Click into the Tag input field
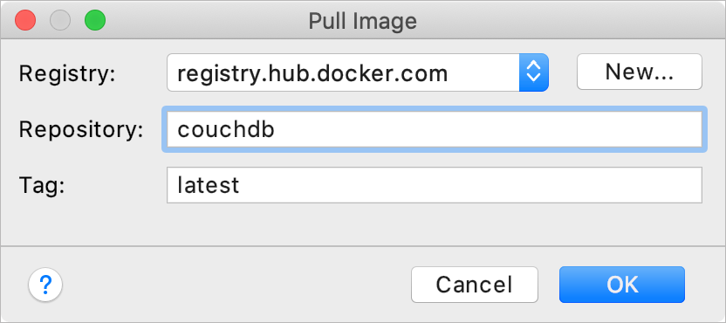Screen dimensions: 726x323 pyautogui.click(x=435, y=185)
